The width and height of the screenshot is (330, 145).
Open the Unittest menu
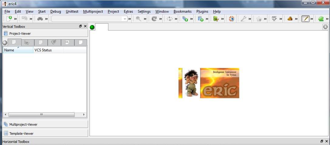[x=72, y=11]
